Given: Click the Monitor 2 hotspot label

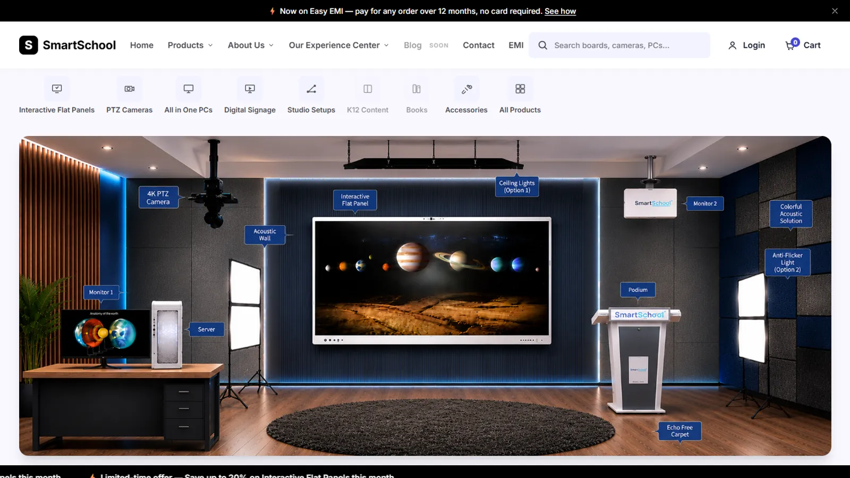Looking at the screenshot, I should click(x=705, y=203).
